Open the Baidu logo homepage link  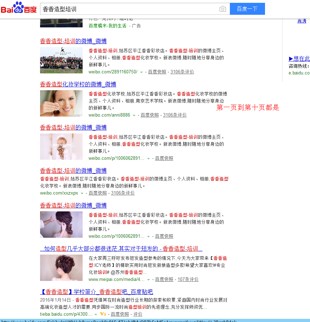coord(19,8)
